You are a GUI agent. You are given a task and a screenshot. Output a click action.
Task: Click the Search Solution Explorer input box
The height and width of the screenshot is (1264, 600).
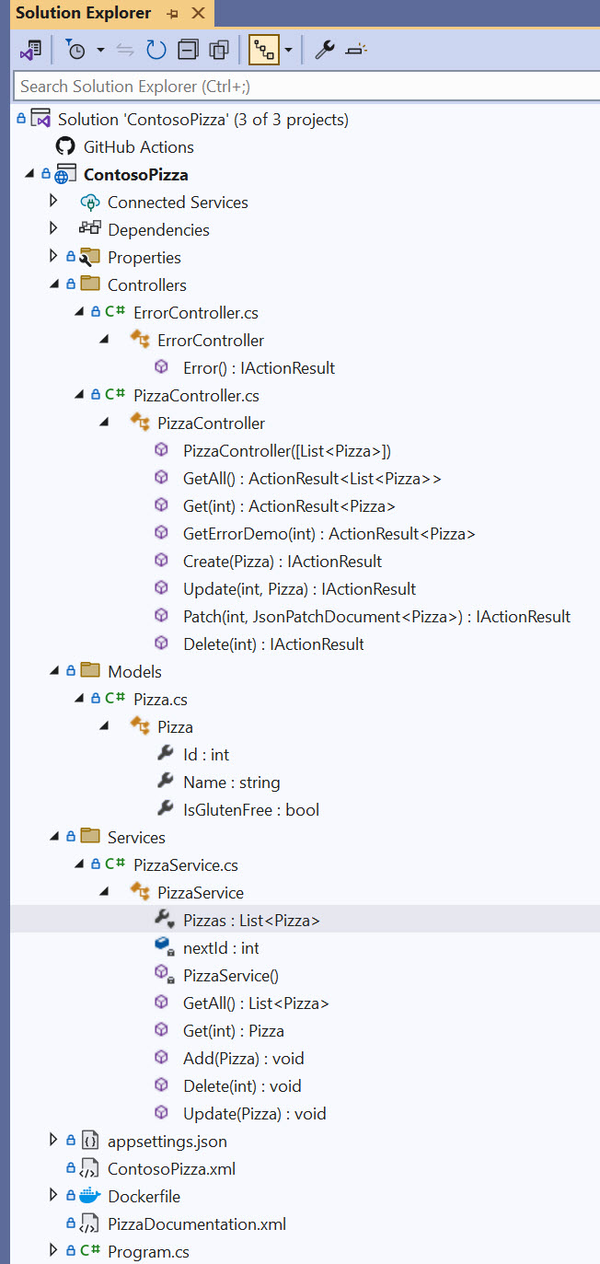[306, 86]
